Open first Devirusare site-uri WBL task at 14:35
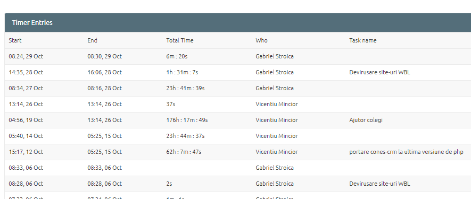471x199 pixels. click(379, 72)
